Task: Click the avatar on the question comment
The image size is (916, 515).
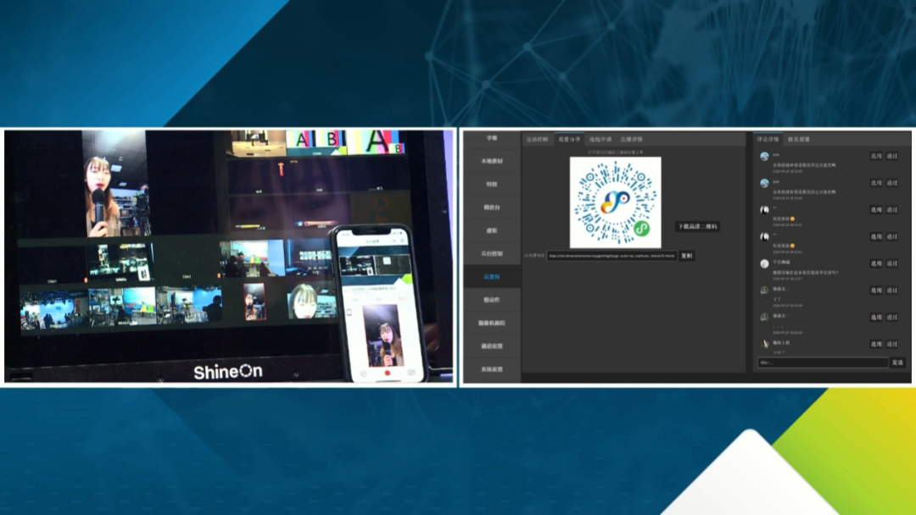Action: pos(764,263)
